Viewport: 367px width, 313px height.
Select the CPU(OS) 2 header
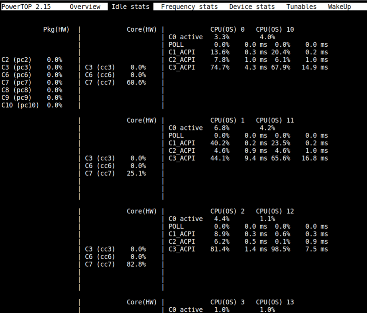(227, 211)
